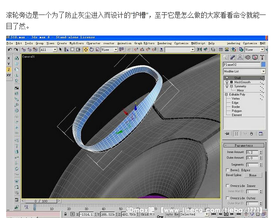Collapse the Editable Poly sub-object tree
This screenshot has height=218, width=276.
point(226,94)
